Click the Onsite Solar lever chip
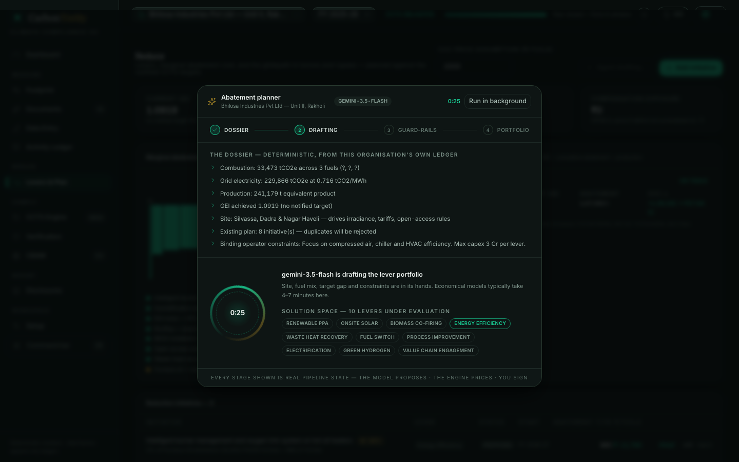Image resolution: width=739 pixels, height=462 pixels. tap(359, 323)
